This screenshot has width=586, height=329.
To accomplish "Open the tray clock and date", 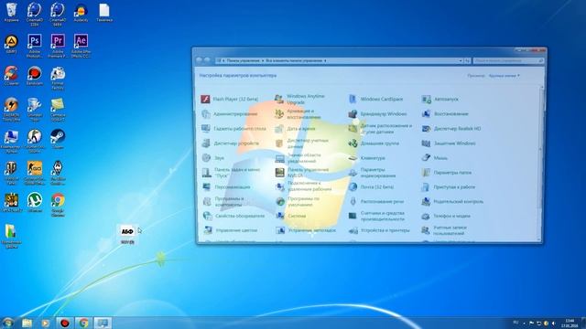I will click(570, 323).
